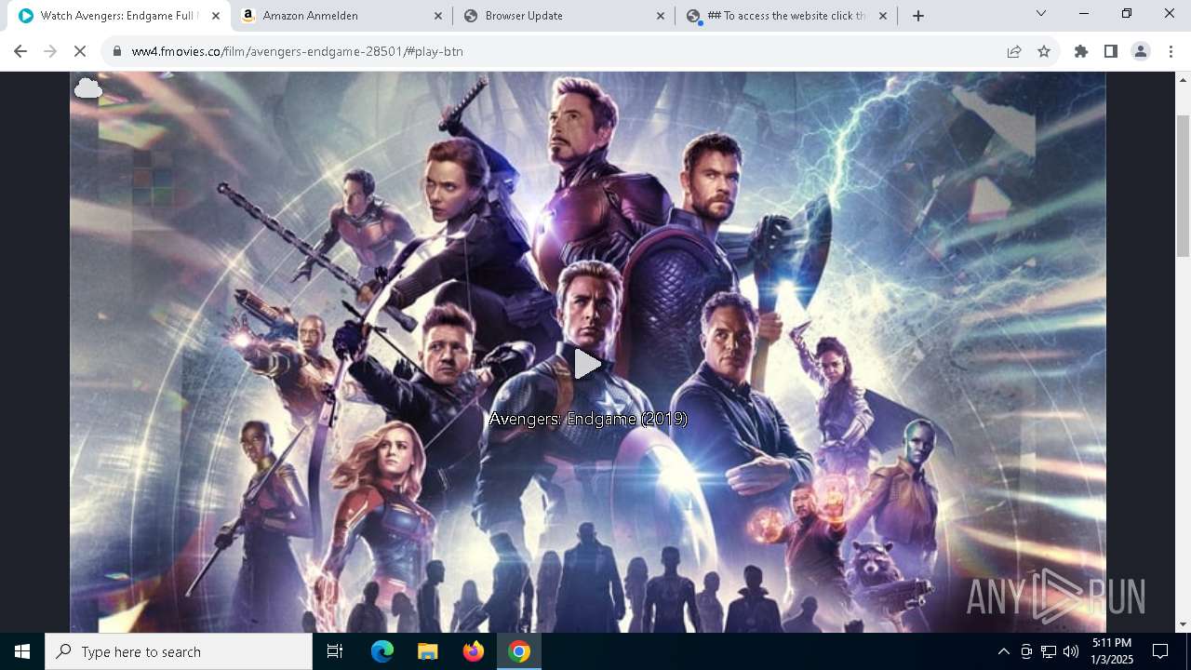
Task: Open the volume tray icon
Action: 1071,651
